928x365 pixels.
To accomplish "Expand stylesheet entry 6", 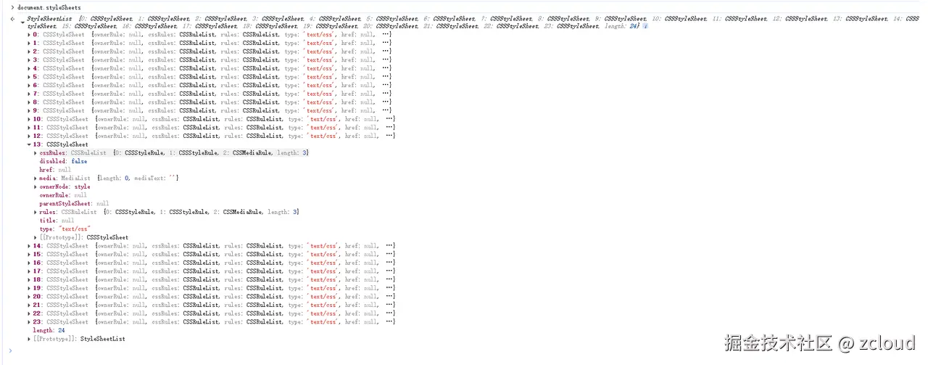I will point(30,86).
